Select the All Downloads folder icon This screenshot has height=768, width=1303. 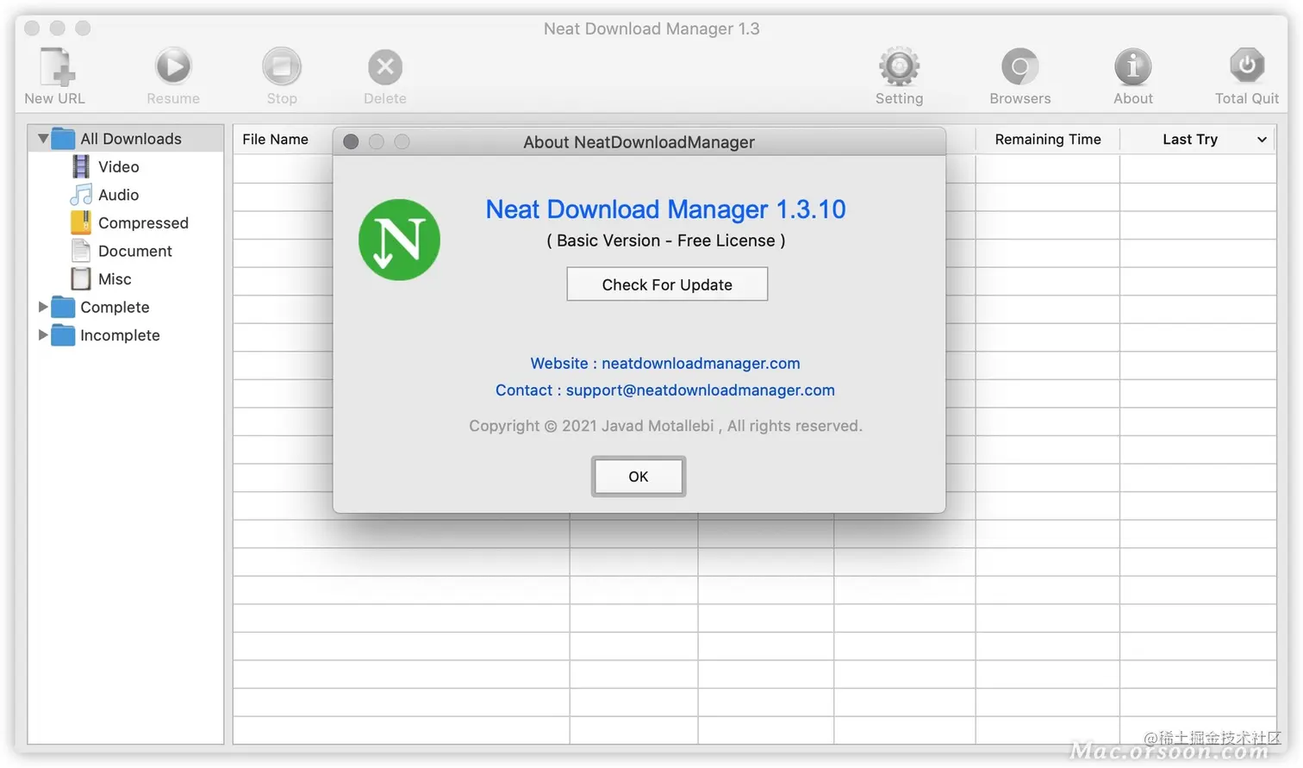(63, 139)
